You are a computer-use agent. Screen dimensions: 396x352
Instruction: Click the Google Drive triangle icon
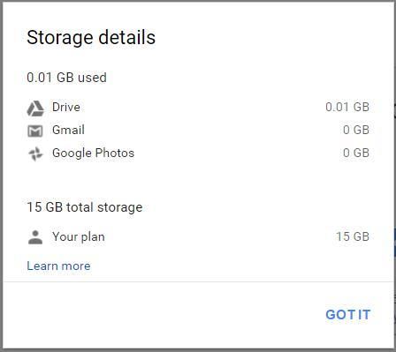35,109
